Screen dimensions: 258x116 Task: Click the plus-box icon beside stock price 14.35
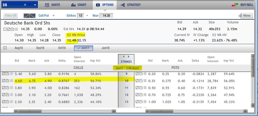click(12, 29)
